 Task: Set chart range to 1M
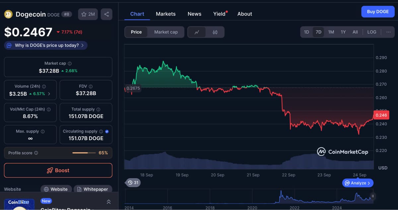[331, 32]
